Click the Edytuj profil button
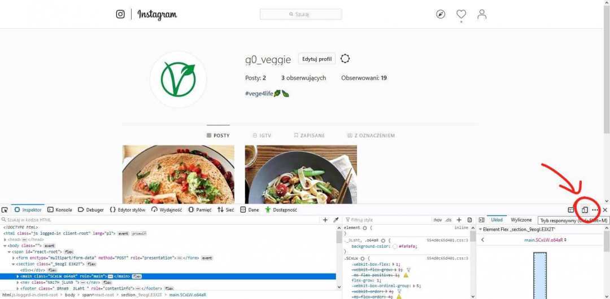Image resolution: width=610 pixels, height=299 pixels. (317, 59)
